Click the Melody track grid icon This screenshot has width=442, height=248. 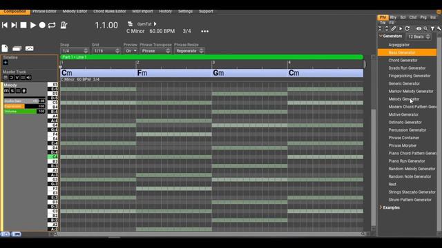pyautogui.click(x=18, y=91)
